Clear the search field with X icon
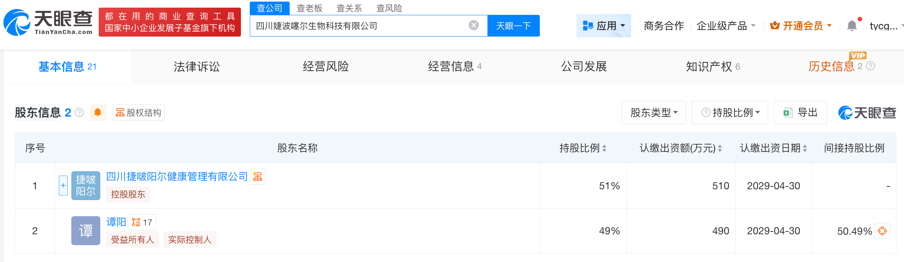The width and height of the screenshot is (904, 262). pyautogui.click(x=474, y=26)
